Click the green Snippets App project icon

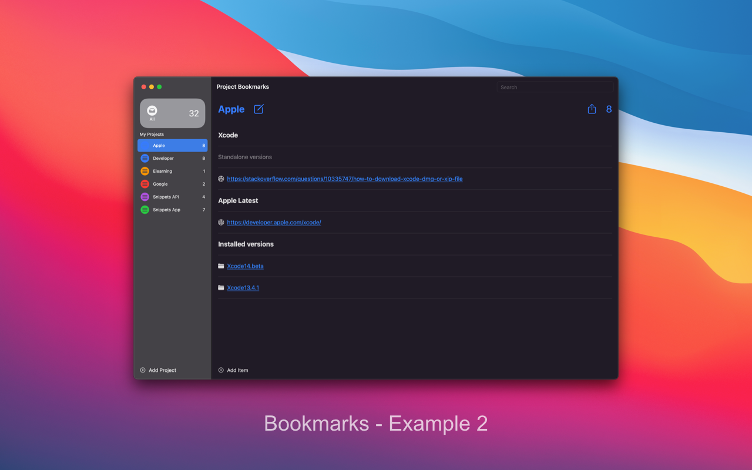point(145,210)
